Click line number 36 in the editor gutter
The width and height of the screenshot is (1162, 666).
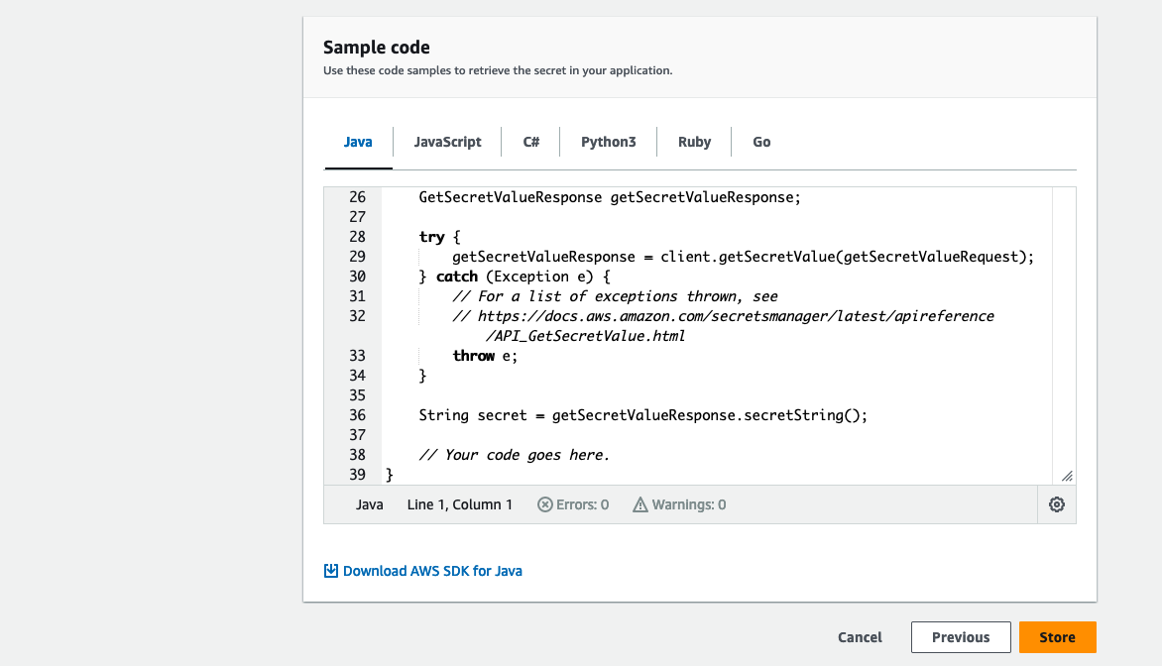[357, 415]
